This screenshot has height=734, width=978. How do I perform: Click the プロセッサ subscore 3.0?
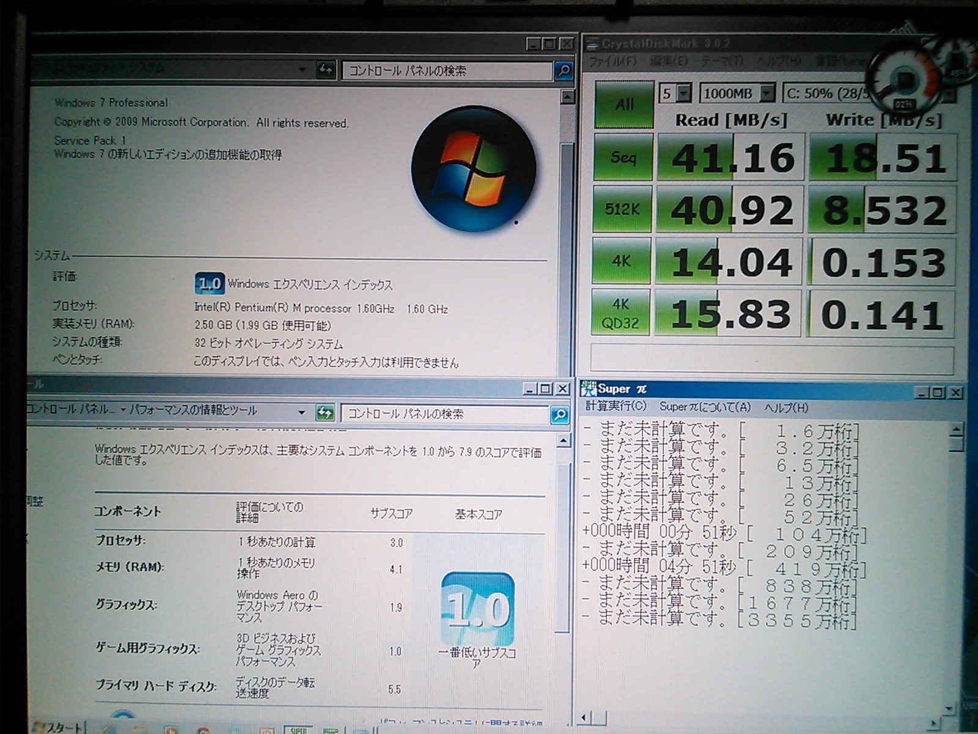click(397, 543)
